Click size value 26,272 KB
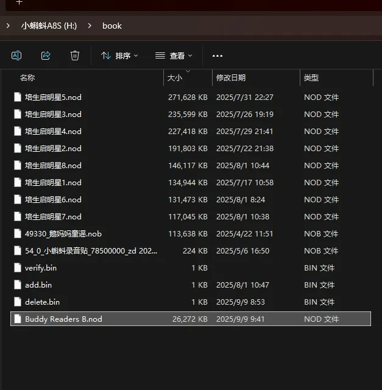Screen dimensions: 382x390 [190, 319]
